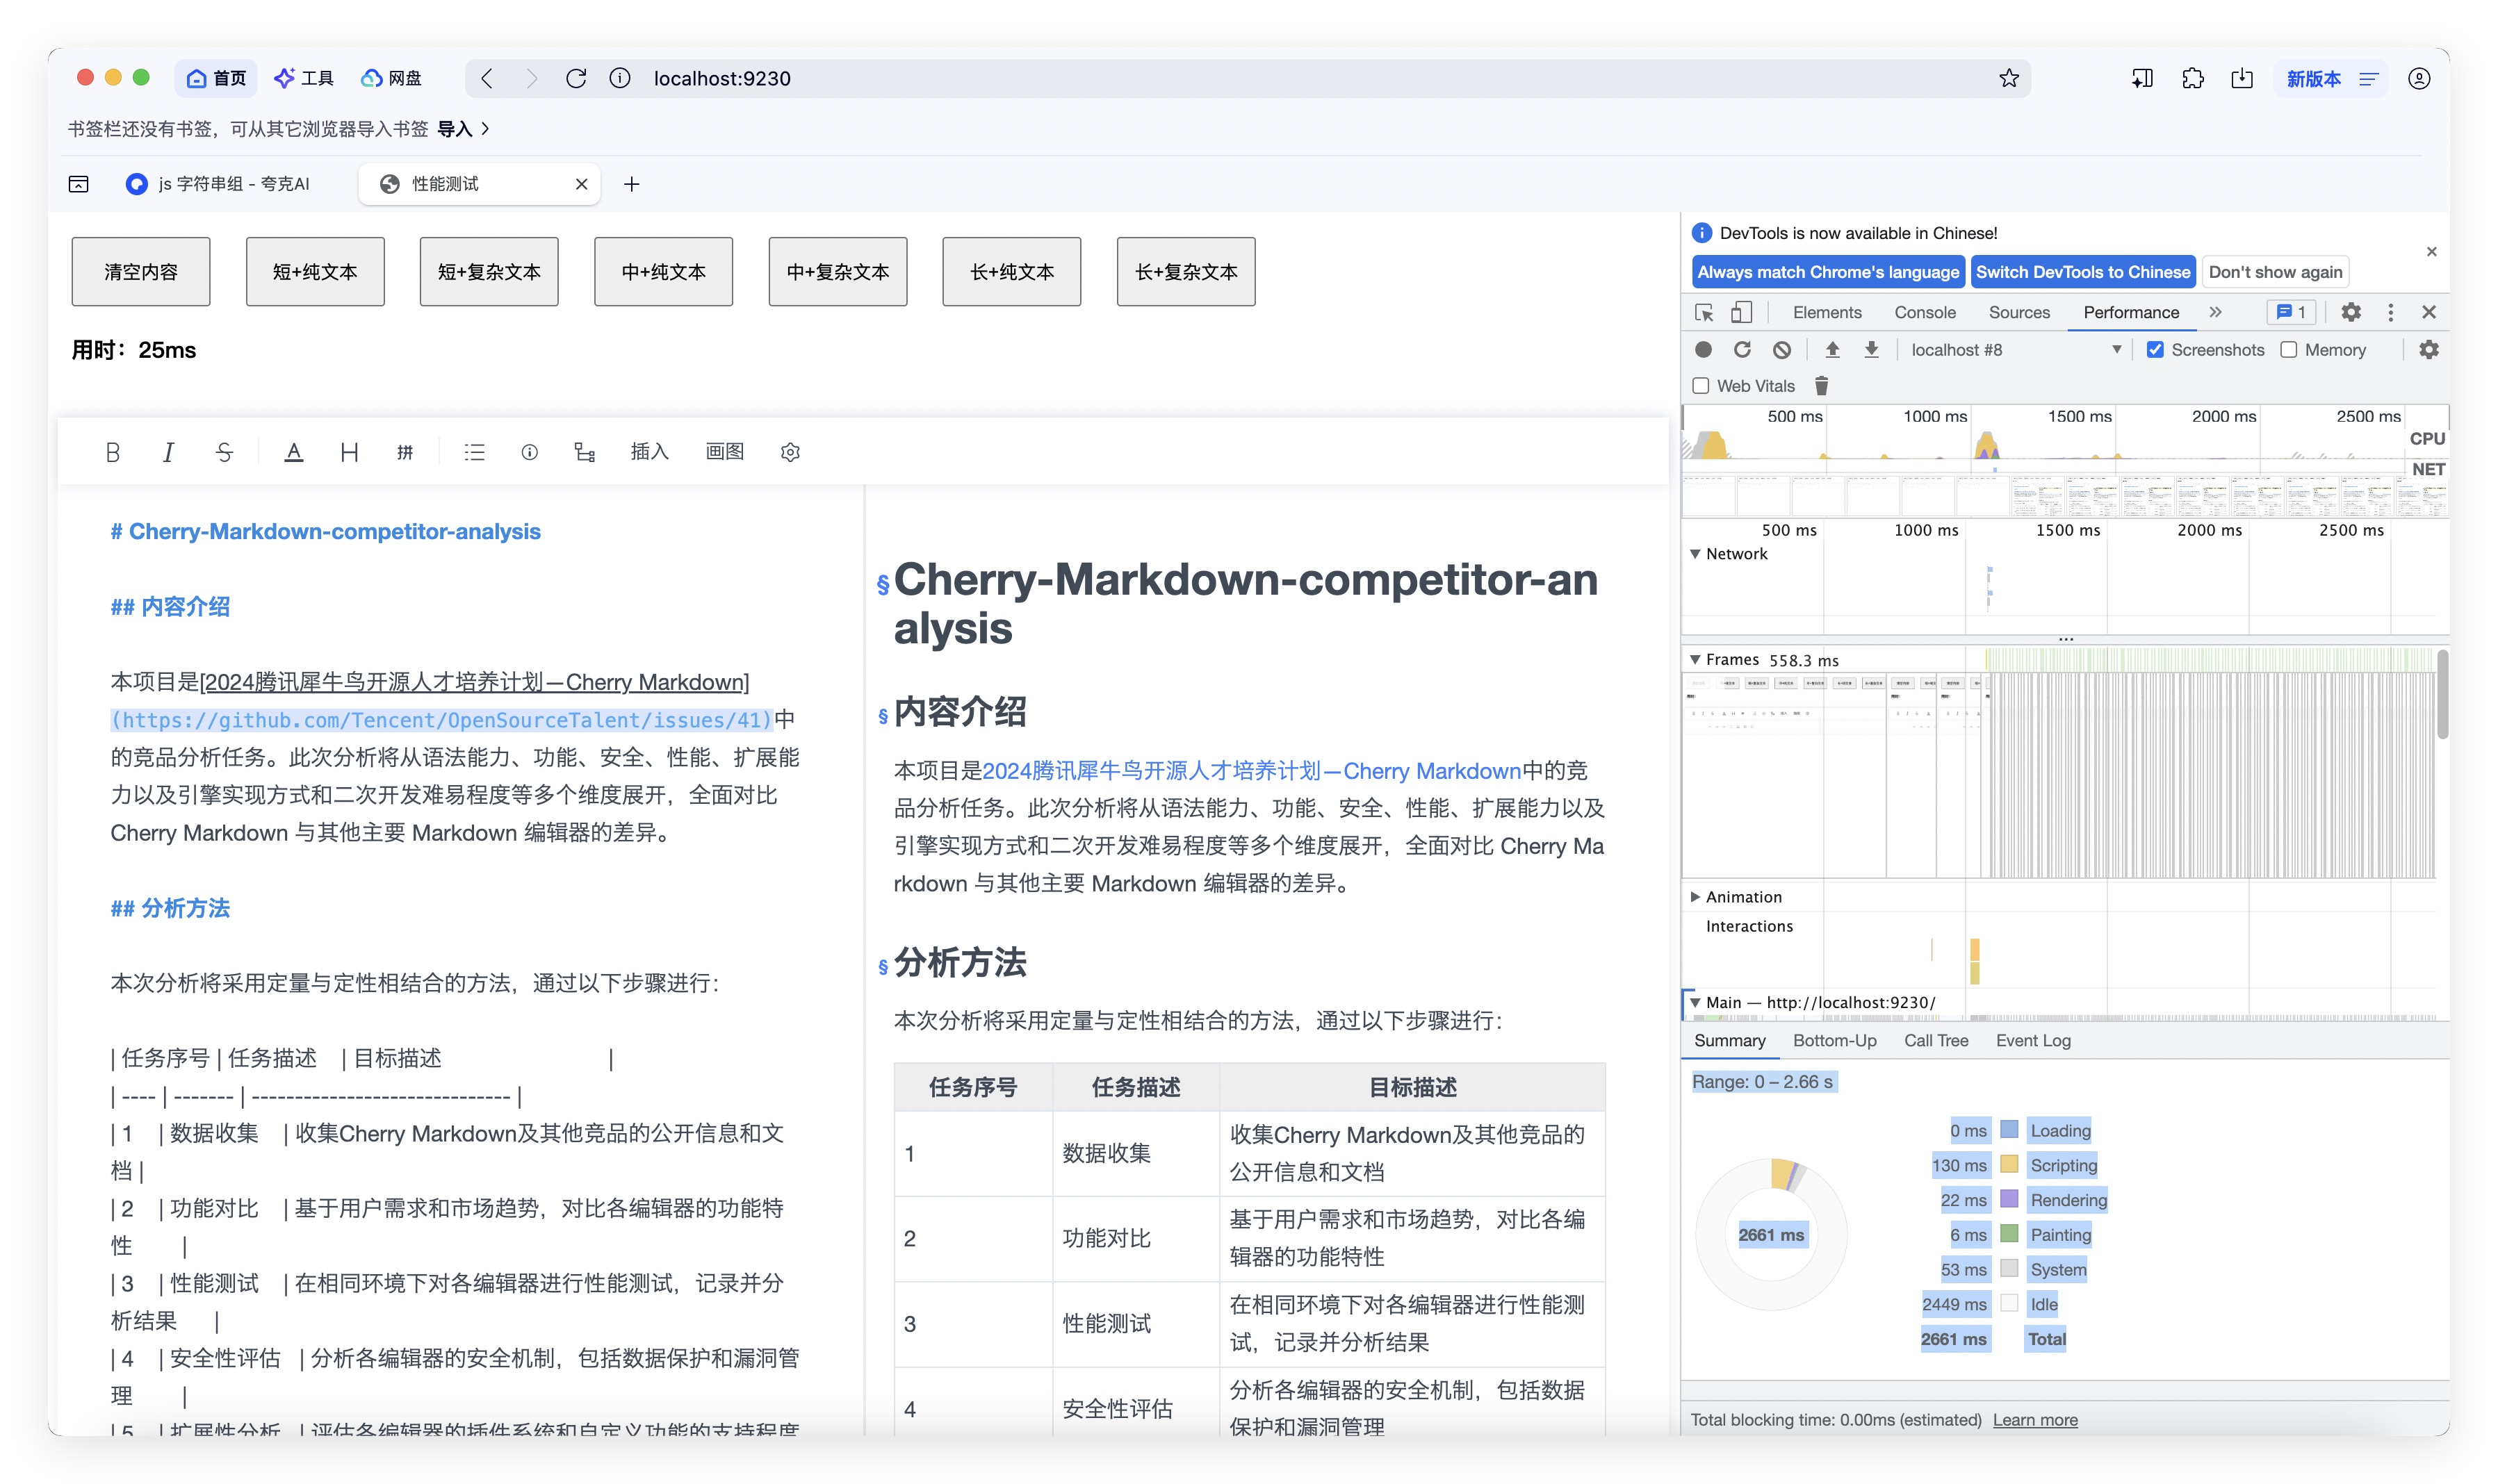Open the Bottom-Up tab
This screenshot has height=1484, width=2498.
[1834, 1041]
